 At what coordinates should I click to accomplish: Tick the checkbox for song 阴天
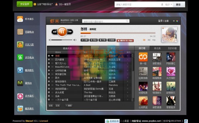click(49, 78)
